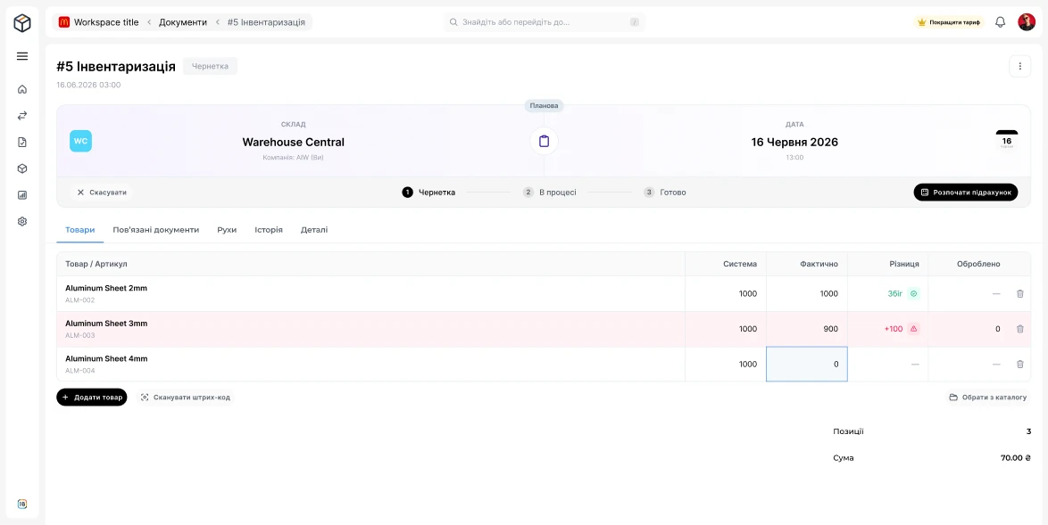
Task: Click +100 difference value
Action: coord(893,329)
